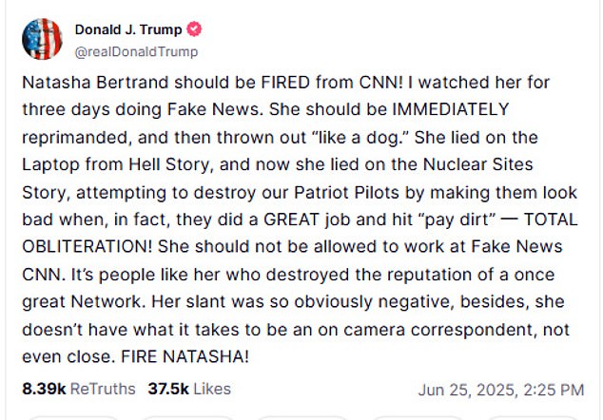Click the Likes label

(212, 390)
